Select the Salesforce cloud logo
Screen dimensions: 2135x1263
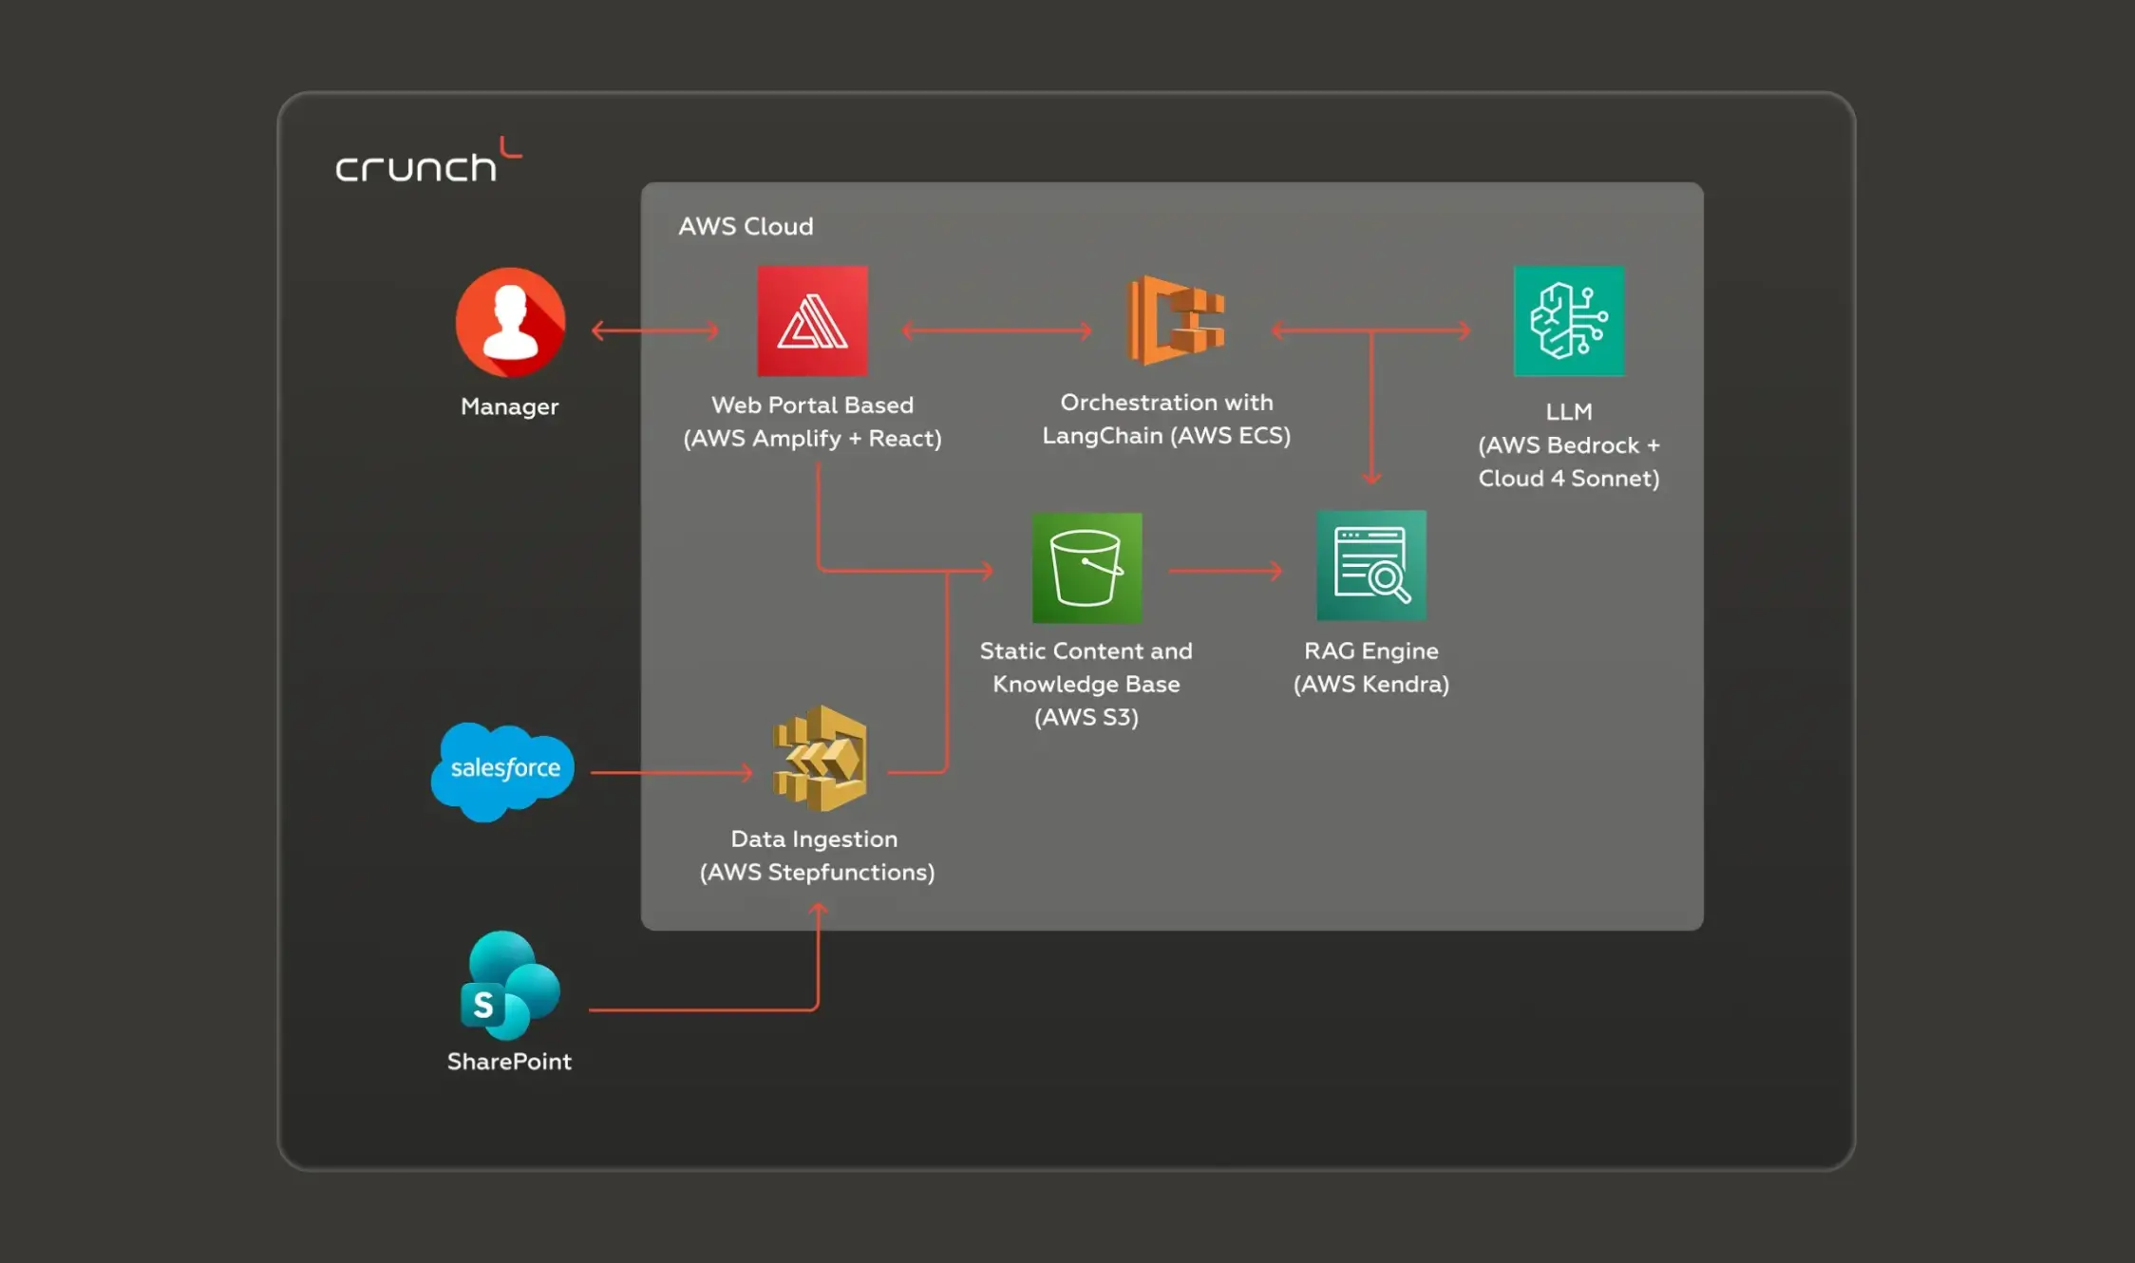click(502, 771)
